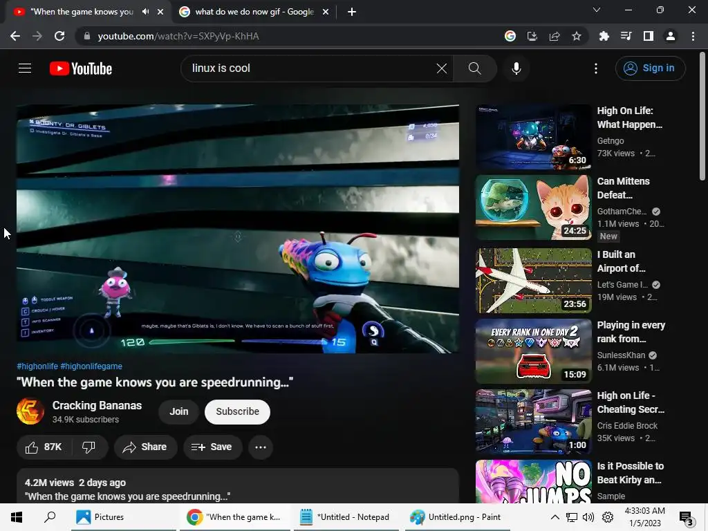The image size is (708, 531).
Task: Switch to the 'what do we do now gif' tab
Action: (254, 12)
